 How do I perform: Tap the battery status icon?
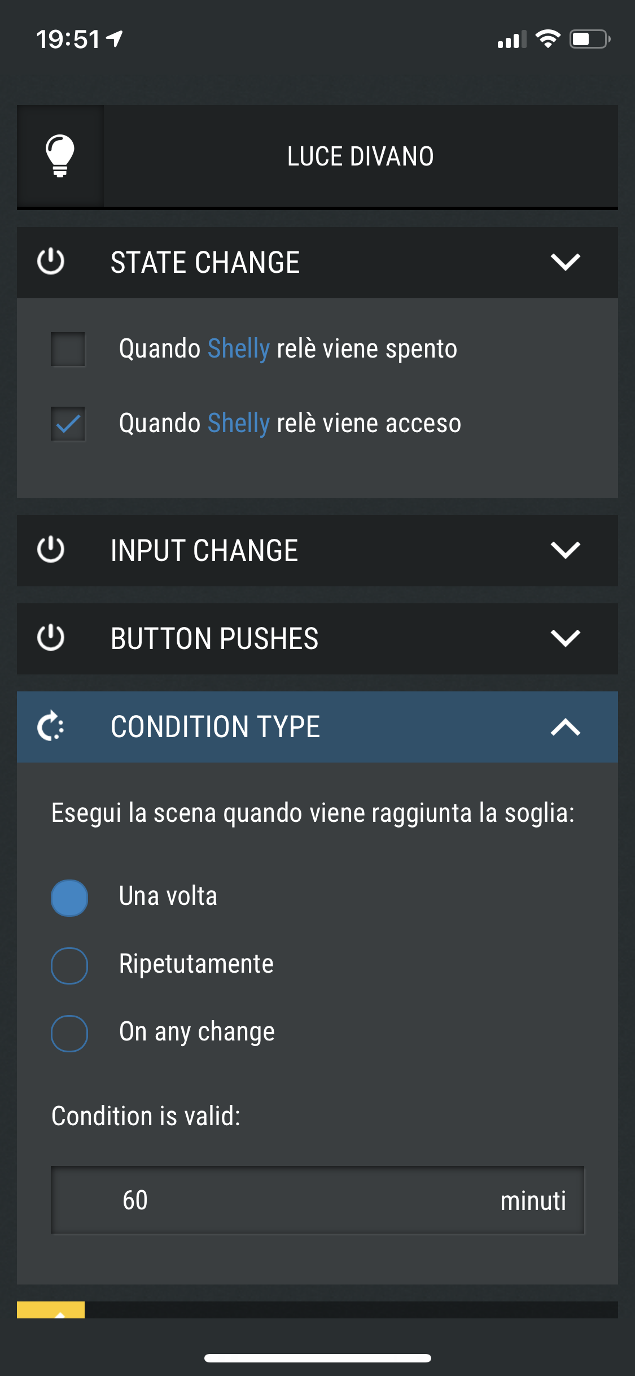tap(590, 39)
